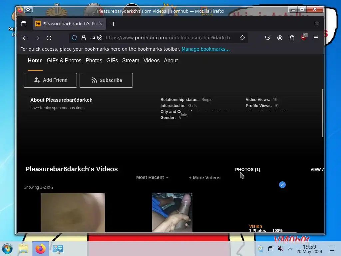Switch to the Stream tab
Image resolution: width=341 pixels, height=256 pixels.
coord(131,61)
